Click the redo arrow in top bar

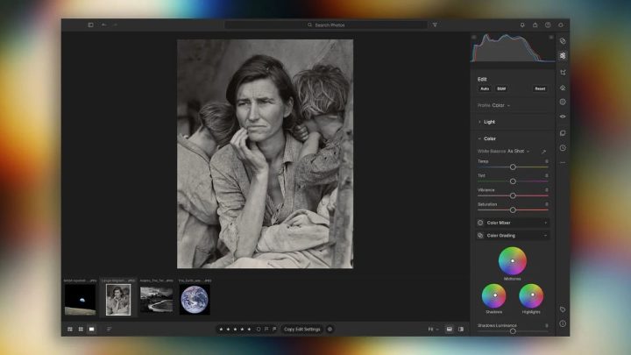point(115,25)
